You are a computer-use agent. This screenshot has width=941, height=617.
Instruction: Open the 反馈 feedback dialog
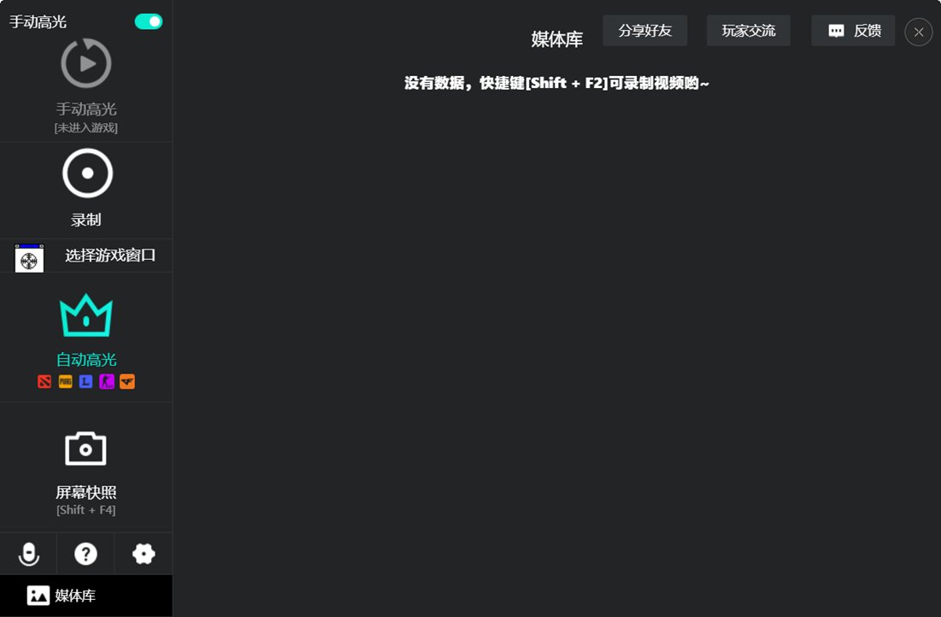pos(852,31)
